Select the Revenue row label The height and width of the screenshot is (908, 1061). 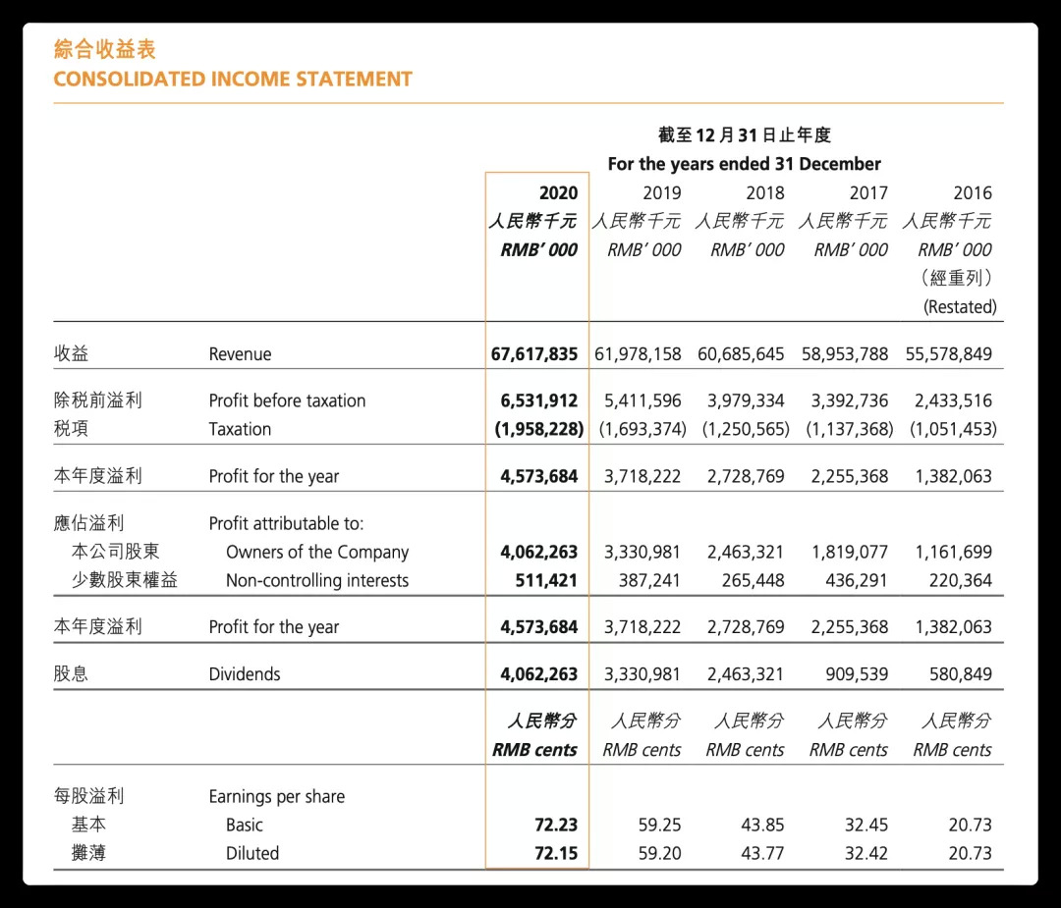click(241, 354)
